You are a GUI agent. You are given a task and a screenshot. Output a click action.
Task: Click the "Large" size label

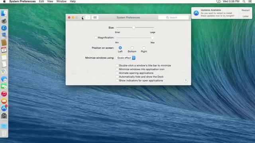point(153,32)
